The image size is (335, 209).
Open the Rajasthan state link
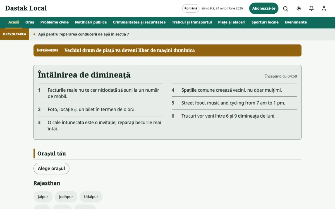(x=47, y=183)
